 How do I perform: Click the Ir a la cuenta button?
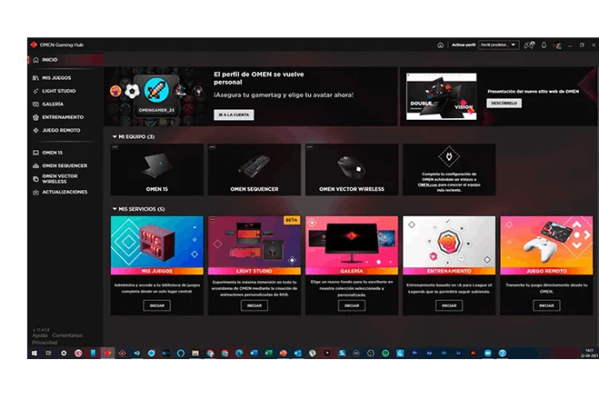[234, 114]
